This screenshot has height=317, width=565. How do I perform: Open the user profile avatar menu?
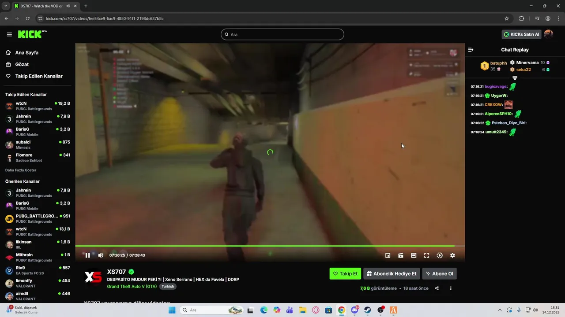[549, 34]
